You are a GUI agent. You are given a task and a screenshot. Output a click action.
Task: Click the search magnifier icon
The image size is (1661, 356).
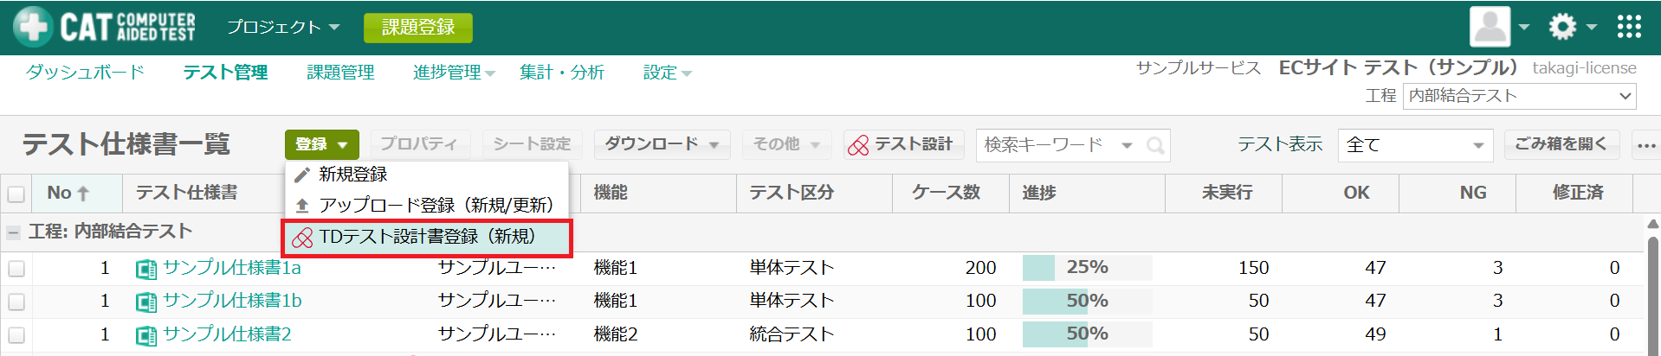(1154, 146)
